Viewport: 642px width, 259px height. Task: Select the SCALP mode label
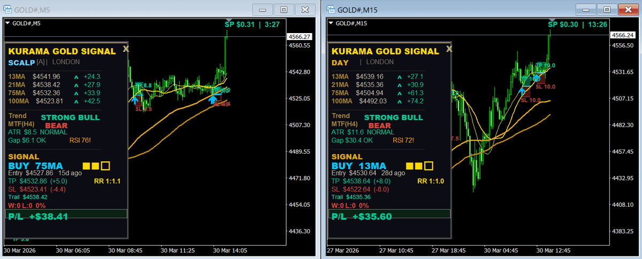point(21,62)
